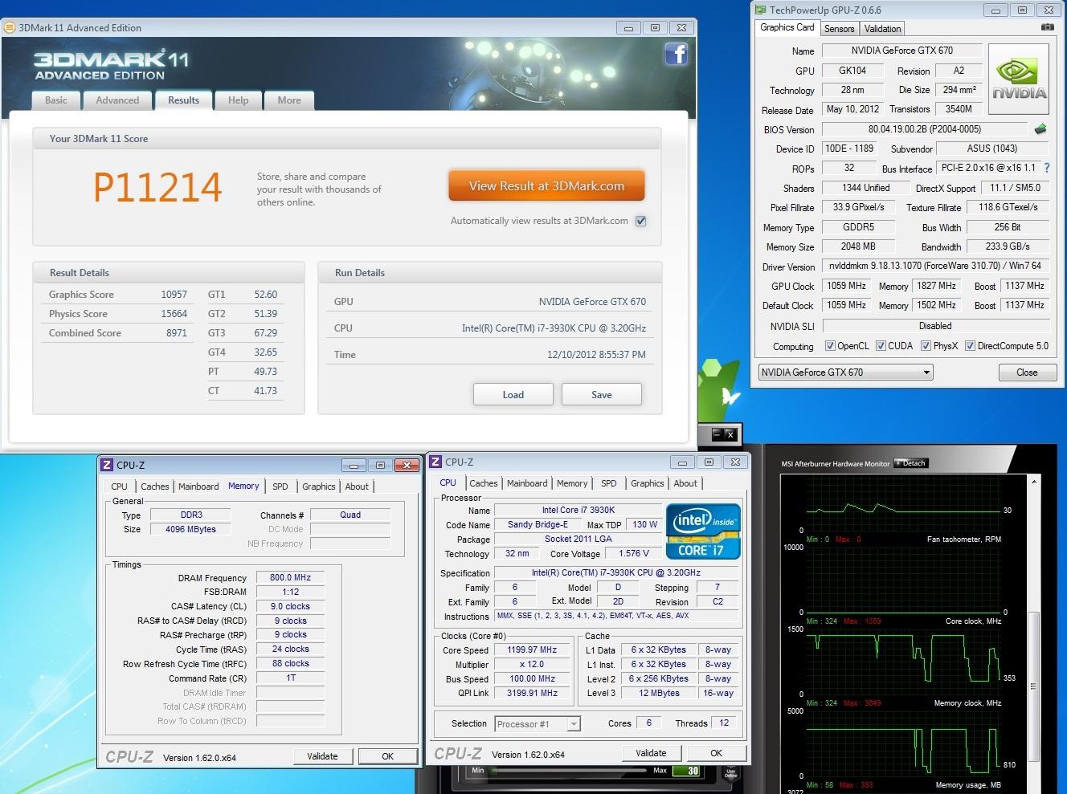Screen dimensions: 1067x794
Task: Click the 3DMark 11 title bar icon
Action: pyautogui.click(x=10, y=27)
